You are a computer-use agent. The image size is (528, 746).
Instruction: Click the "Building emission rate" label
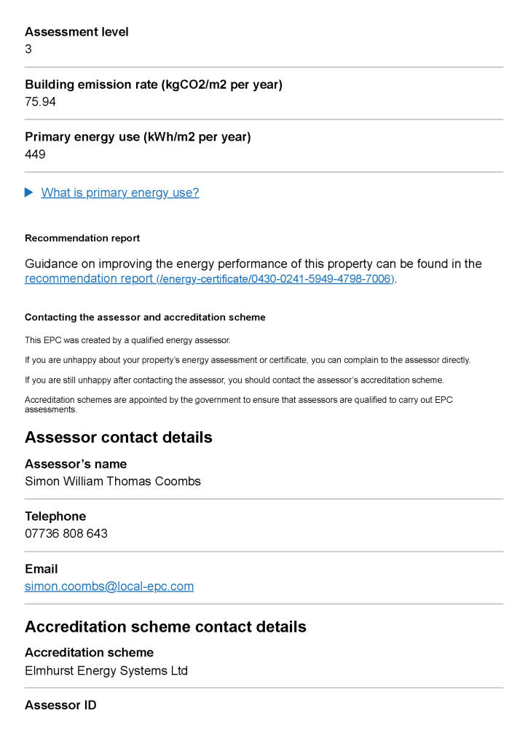click(154, 85)
